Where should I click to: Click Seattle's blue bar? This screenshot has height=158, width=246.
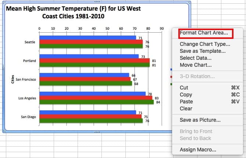click(88, 38)
